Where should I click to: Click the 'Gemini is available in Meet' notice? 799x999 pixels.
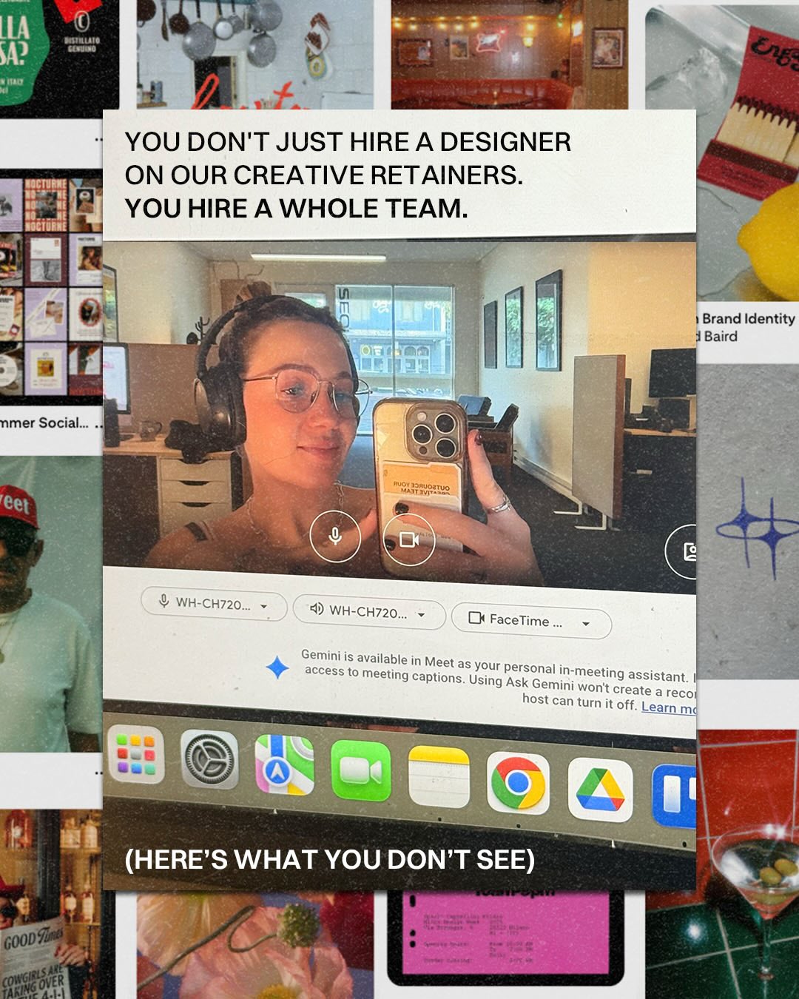click(497, 681)
